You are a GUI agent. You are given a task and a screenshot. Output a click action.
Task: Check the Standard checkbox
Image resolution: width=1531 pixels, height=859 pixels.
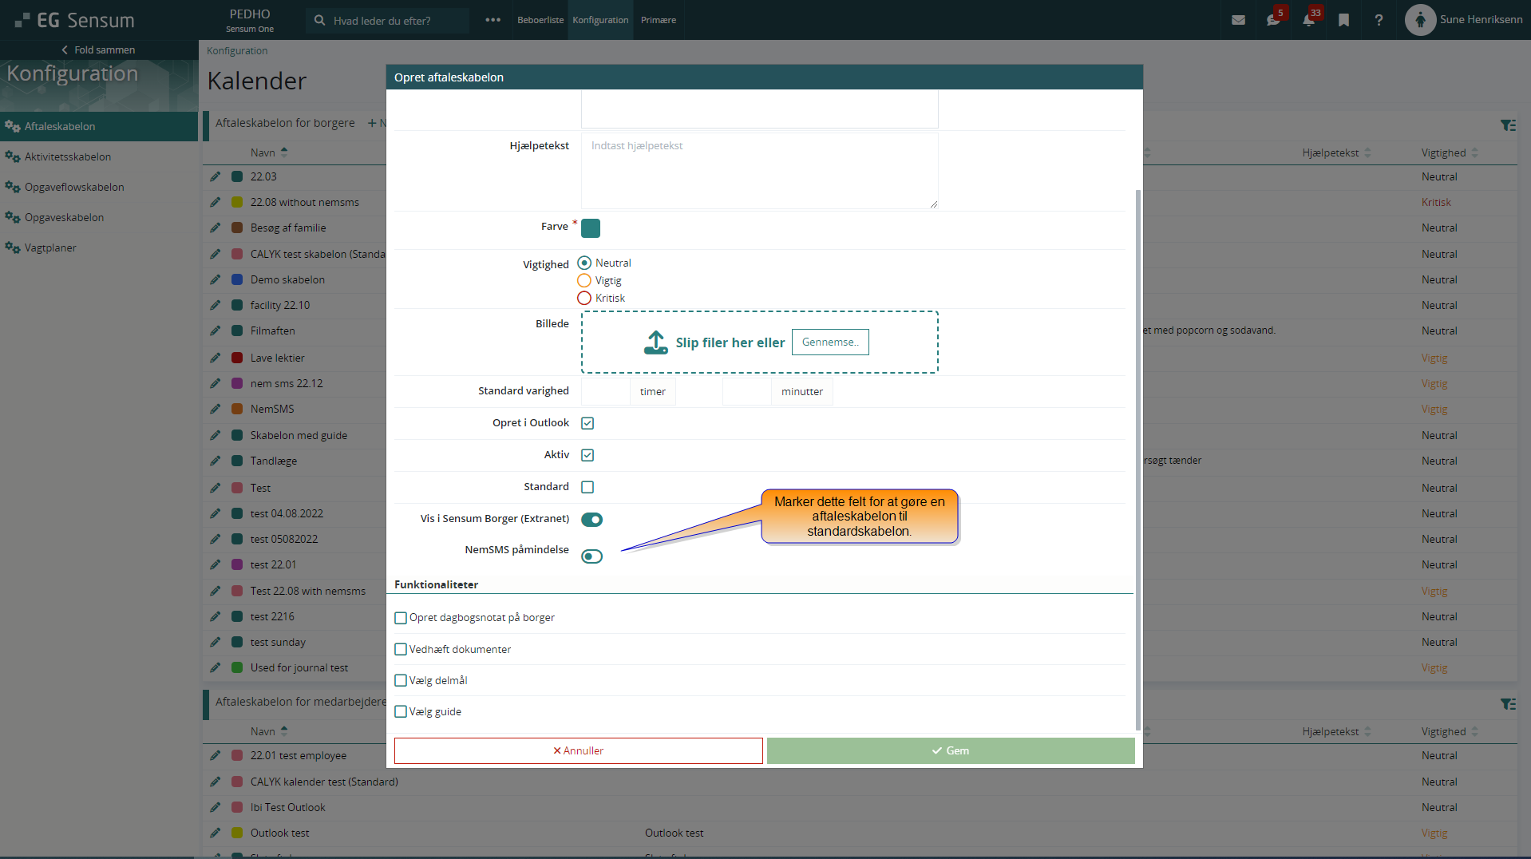(x=587, y=487)
